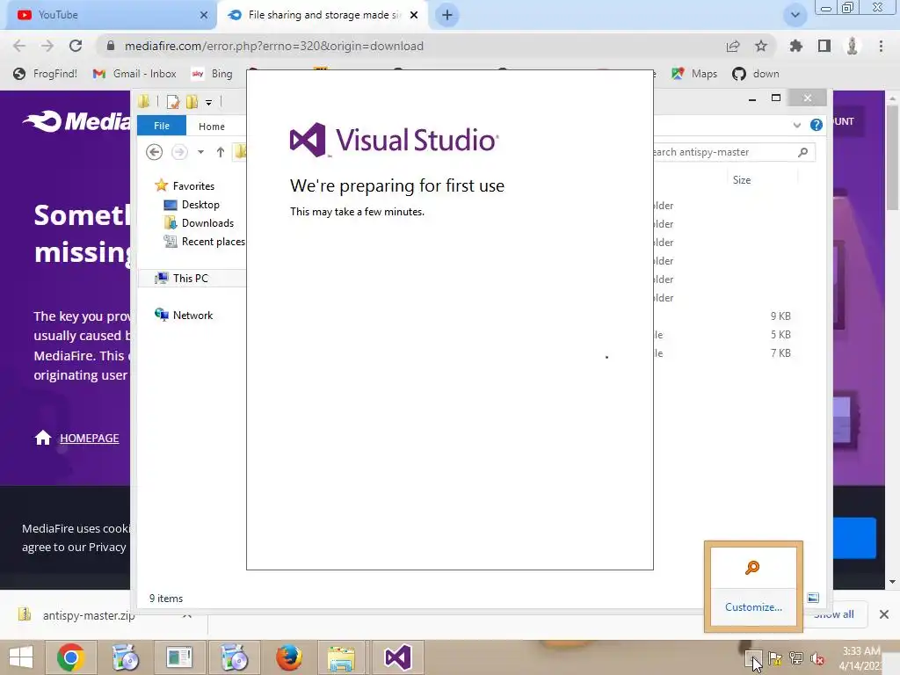Switch to Visual Studio on taskbar
The height and width of the screenshot is (675, 900).
[x=398, y=657]
